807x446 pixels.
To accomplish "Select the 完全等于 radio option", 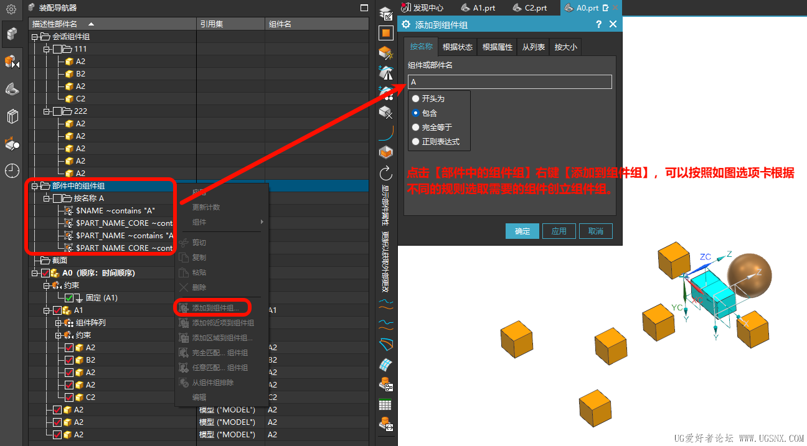I will click(416, 127).
